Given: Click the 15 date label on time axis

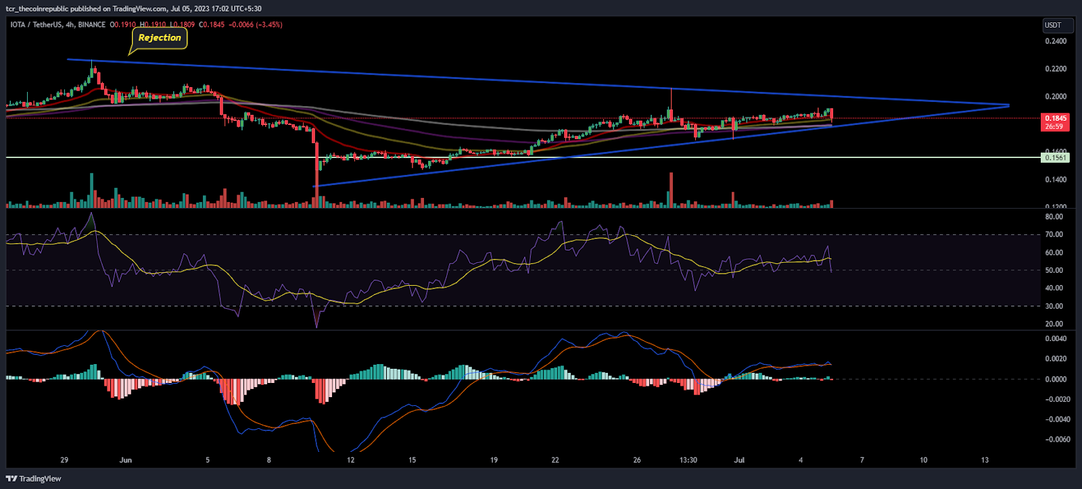Looking at the screenshot, I should (x=412, y=460).
